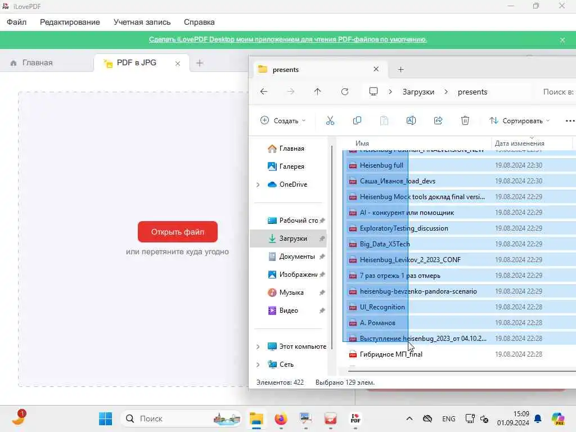The image size is (576, 432).
Task: Select Галерея in Explorer sidebar
Action: (x=288, y=166)
